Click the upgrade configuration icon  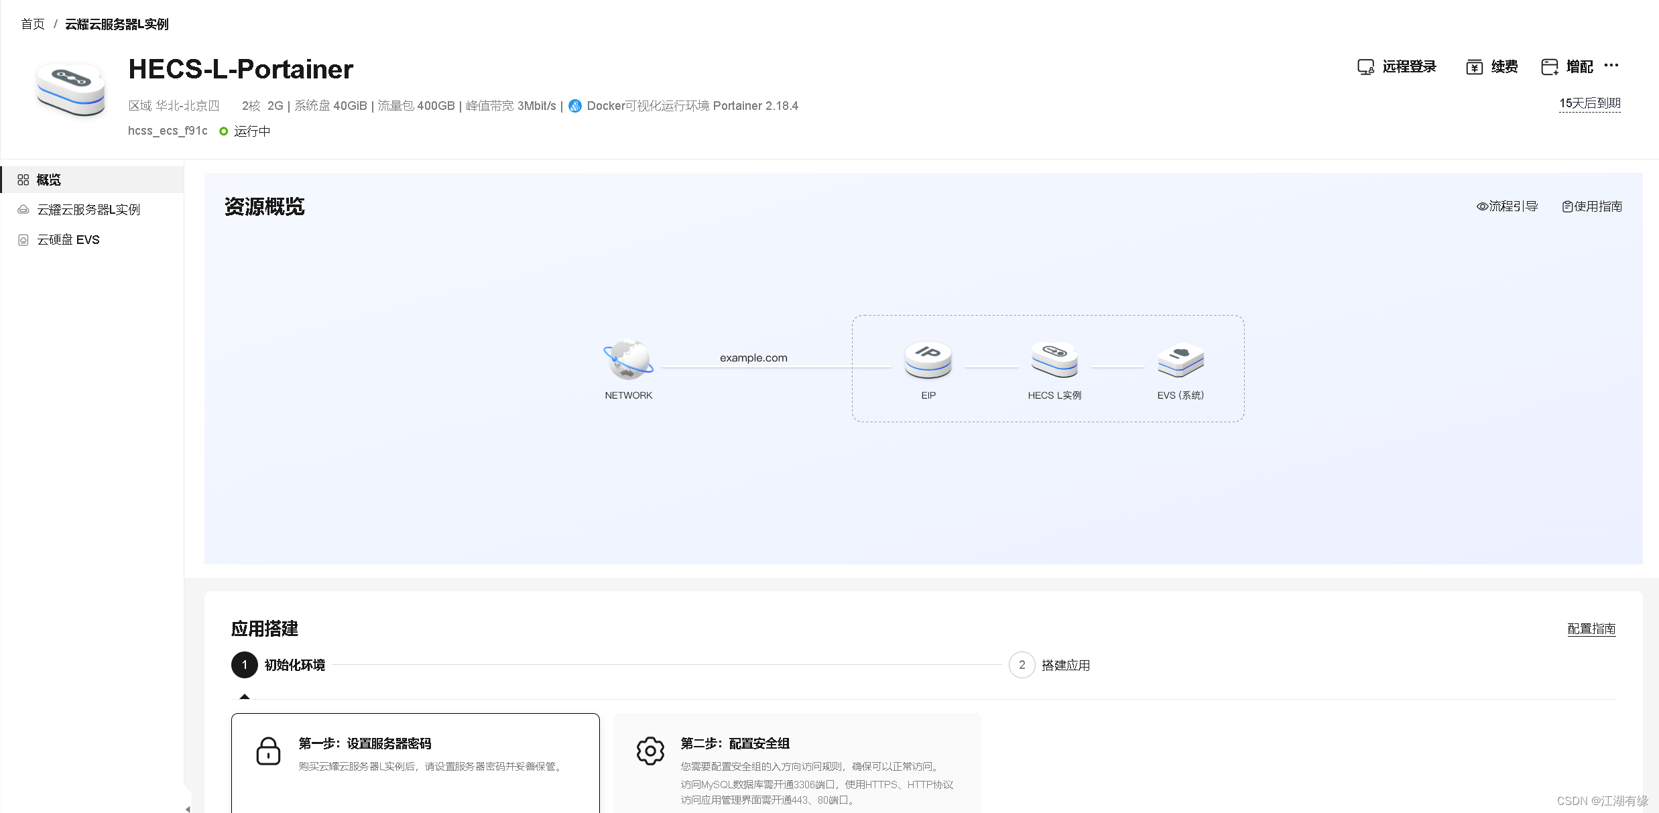(1549, 67)
